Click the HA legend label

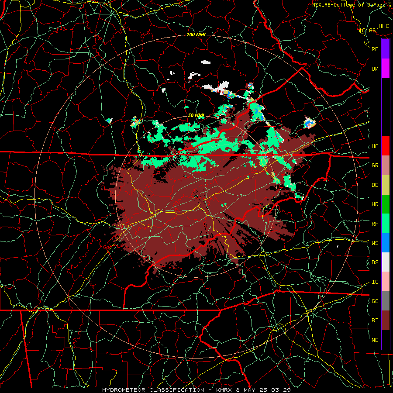tap(375, 146)
